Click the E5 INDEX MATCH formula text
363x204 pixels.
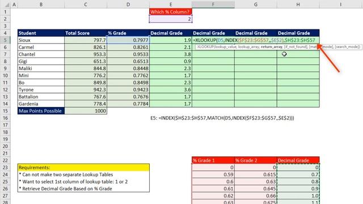pyautogui.click(x=222, y=118)
